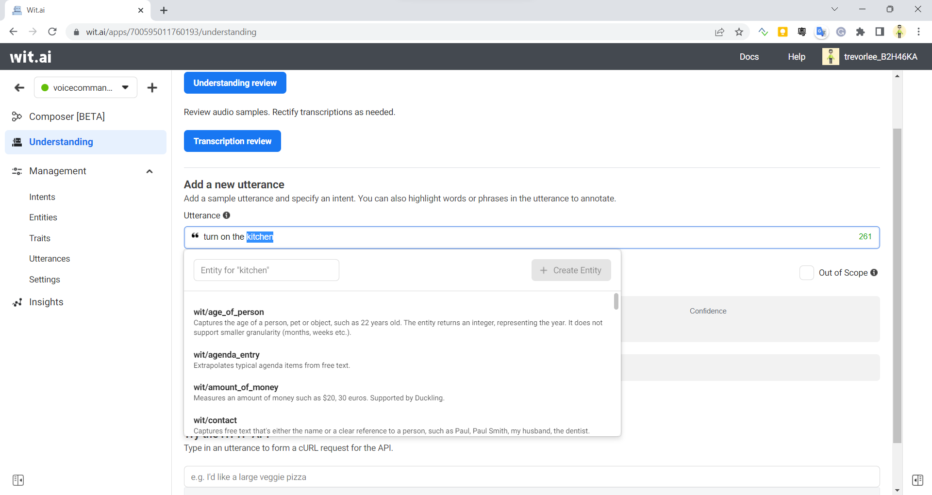Open the trevorlee_B2H46KA profile avatar

tap(831, 56)
